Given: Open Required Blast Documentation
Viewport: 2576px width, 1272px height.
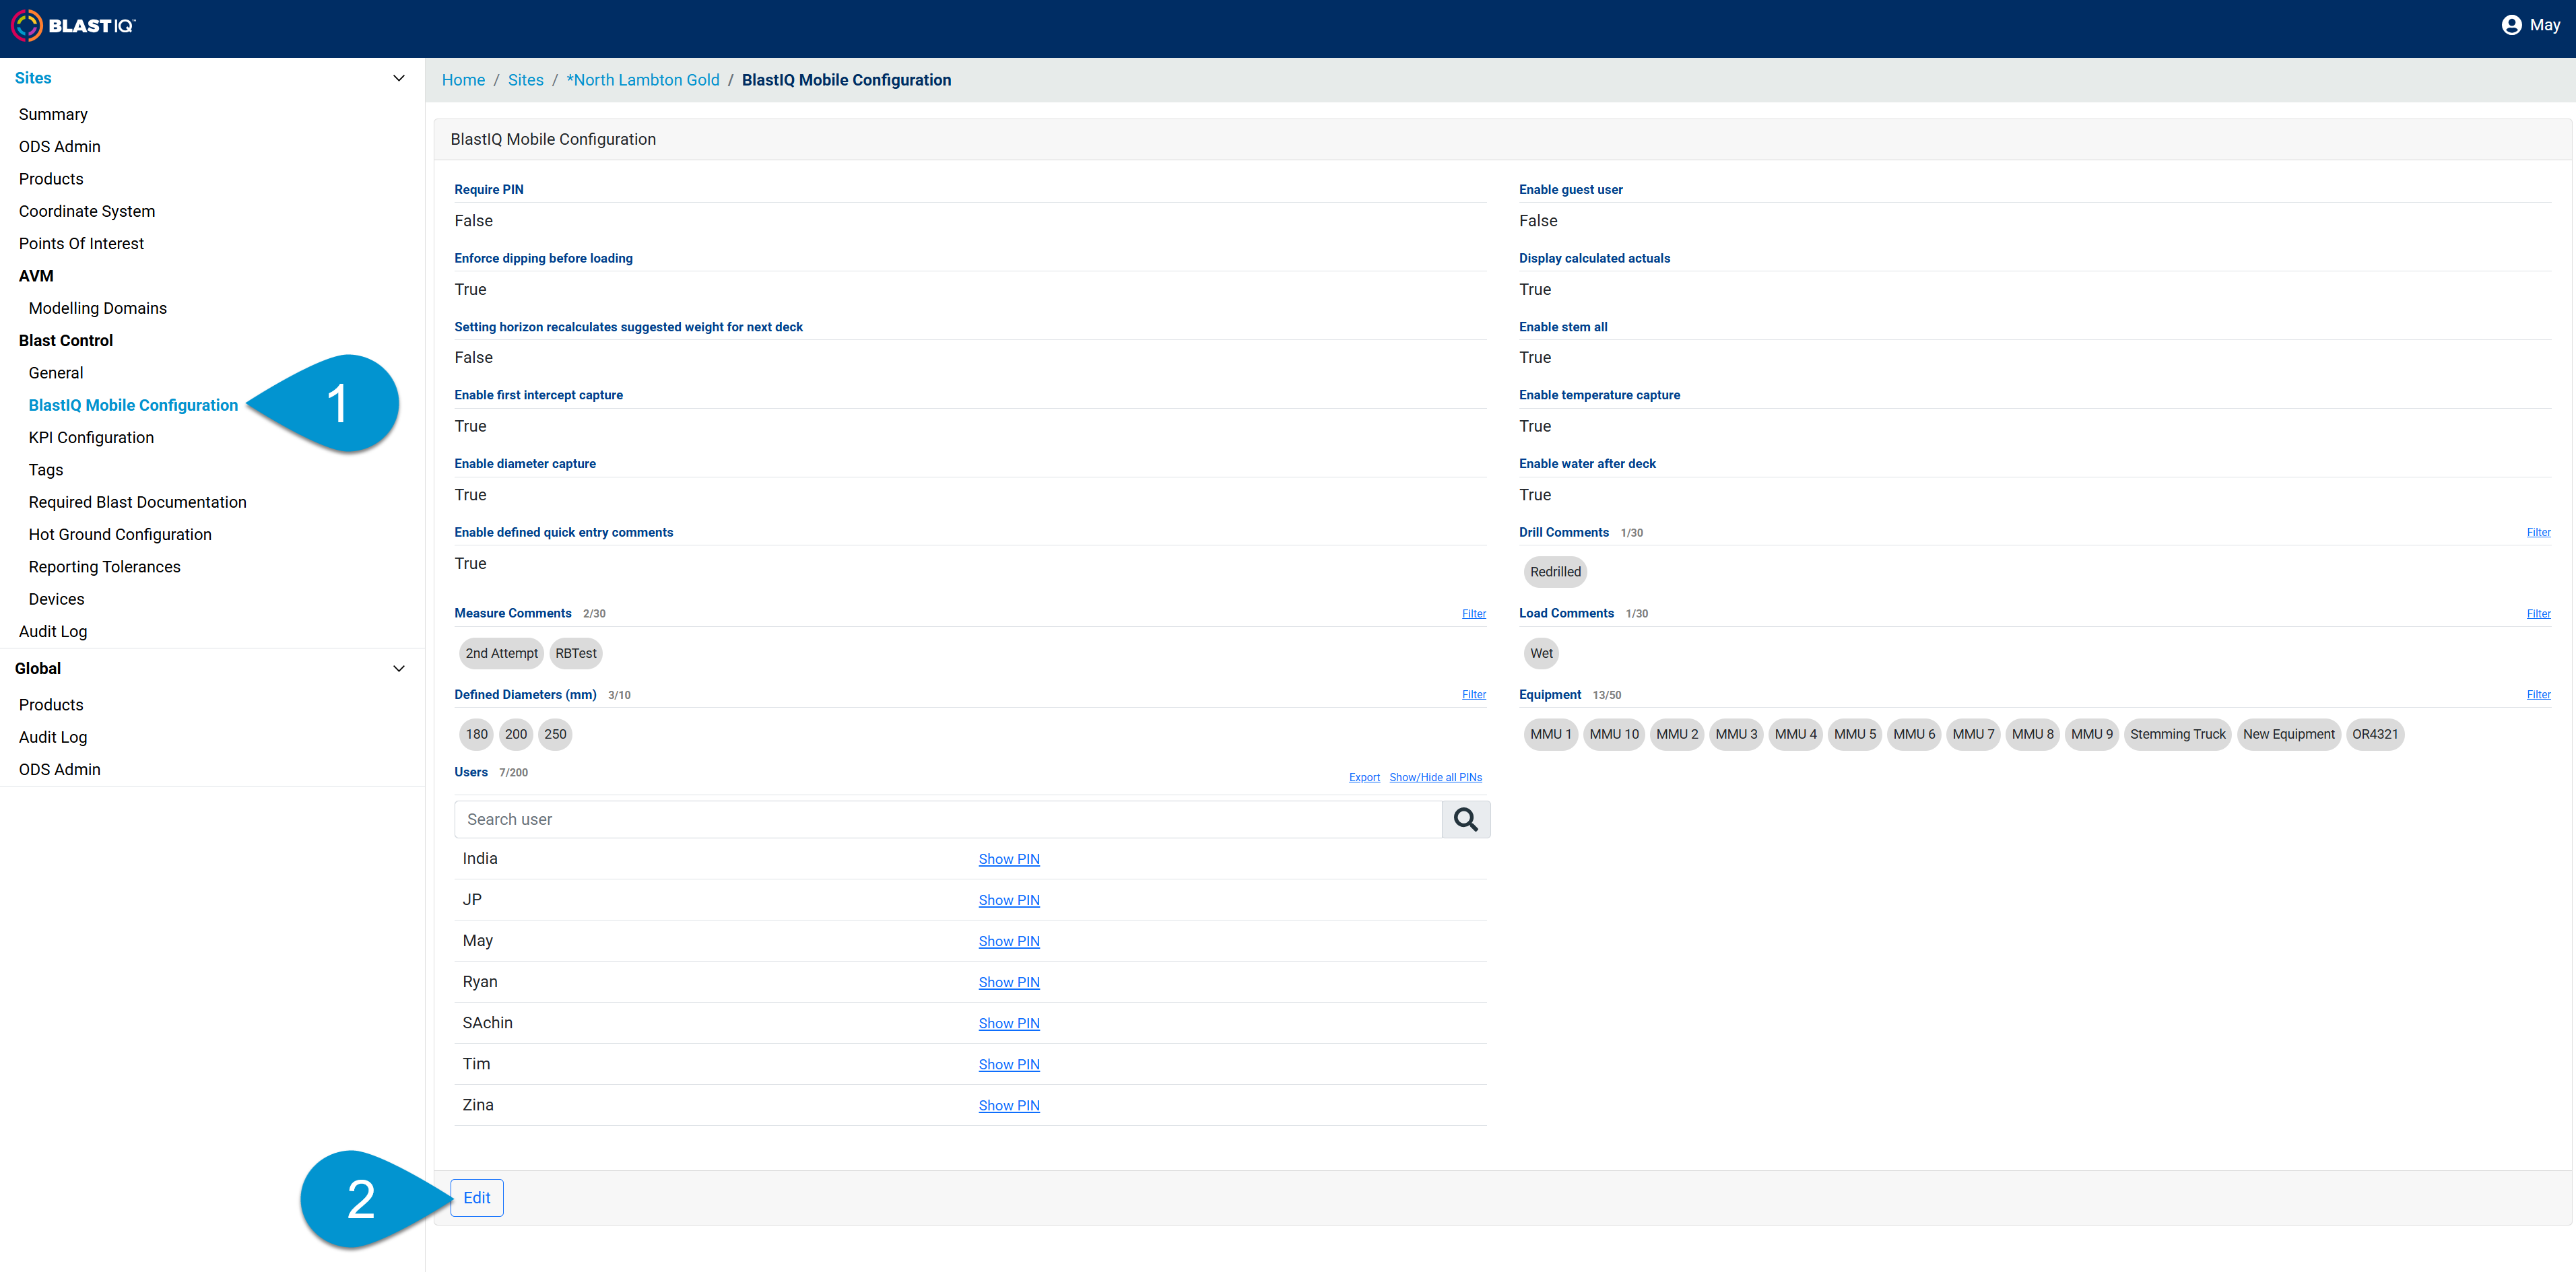Looking at the screenshot, I should click(138, 502).
